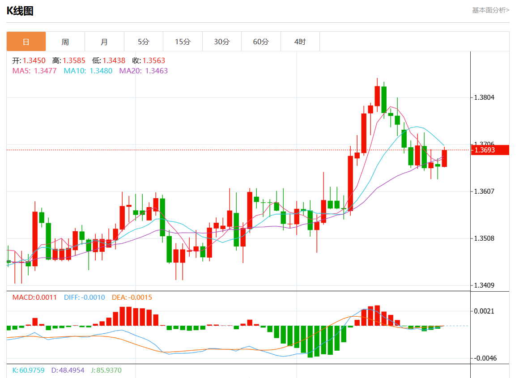The image size is (519, 378).
Task: Click the 低 1.3438 low value
Action: [109, 60]
